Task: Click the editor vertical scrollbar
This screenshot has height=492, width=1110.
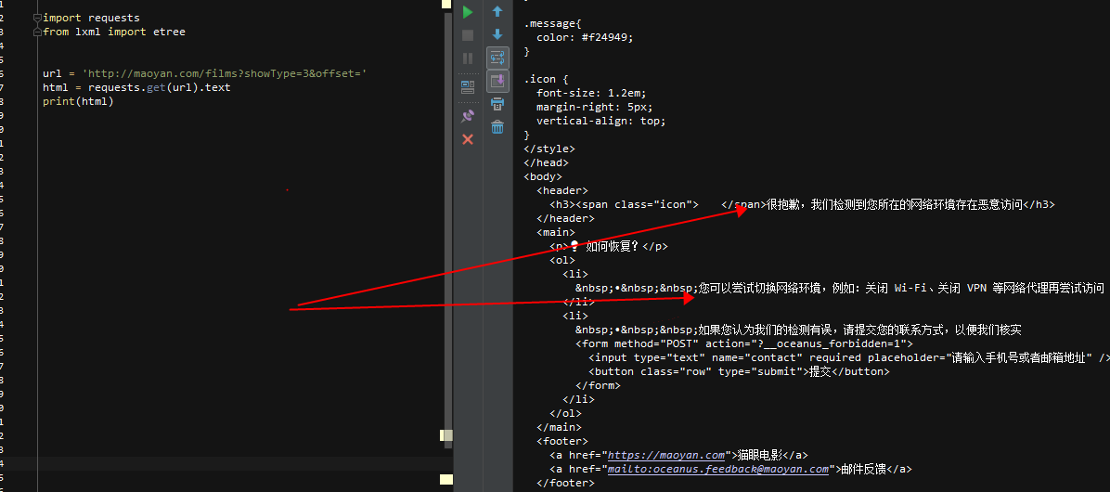Action: coord(447,230)
